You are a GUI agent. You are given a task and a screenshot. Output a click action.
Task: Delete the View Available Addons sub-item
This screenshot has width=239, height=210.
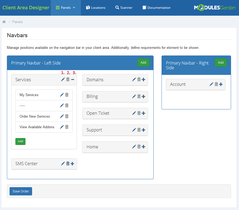coord(67,127)
